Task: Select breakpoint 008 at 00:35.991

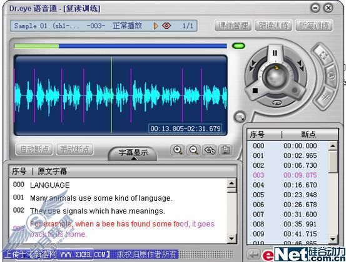Action: (287, 224)
